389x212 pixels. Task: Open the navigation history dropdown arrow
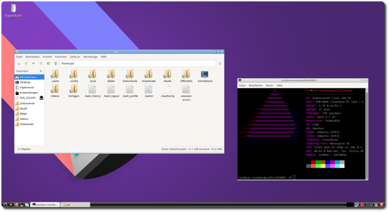(x=33, y=64)
